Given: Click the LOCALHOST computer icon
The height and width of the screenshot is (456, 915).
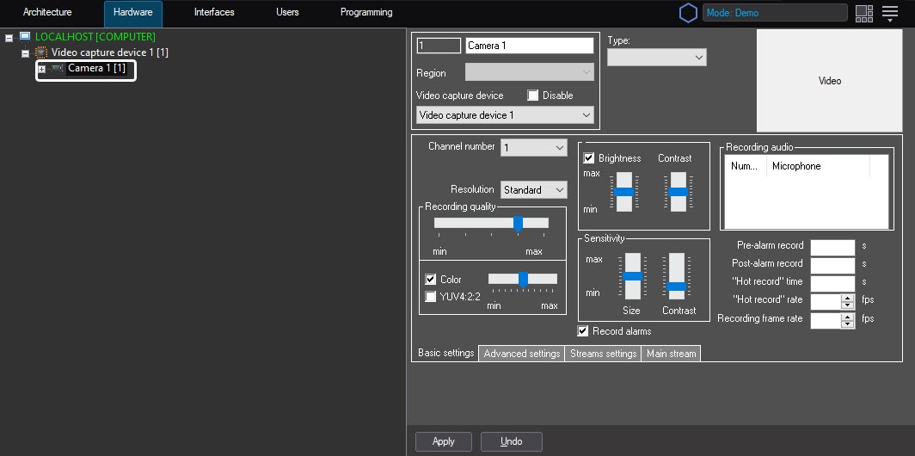Looking at the screenshot, I should click(25, 37).
